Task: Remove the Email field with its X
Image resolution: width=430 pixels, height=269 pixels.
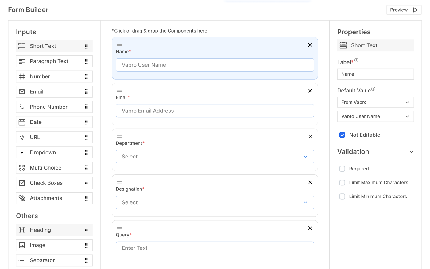Action: pos(310,91)
